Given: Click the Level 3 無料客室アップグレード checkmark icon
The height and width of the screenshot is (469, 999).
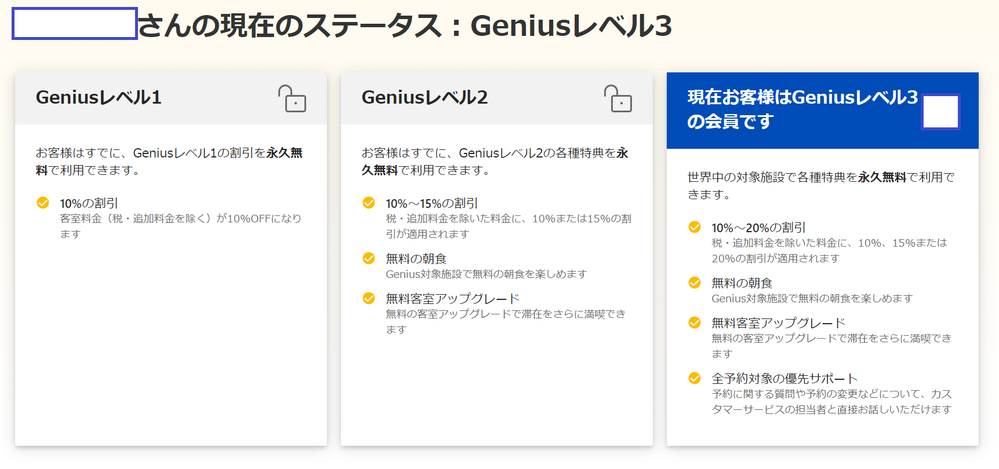Looking at the screenshot, I should (695, 323).
